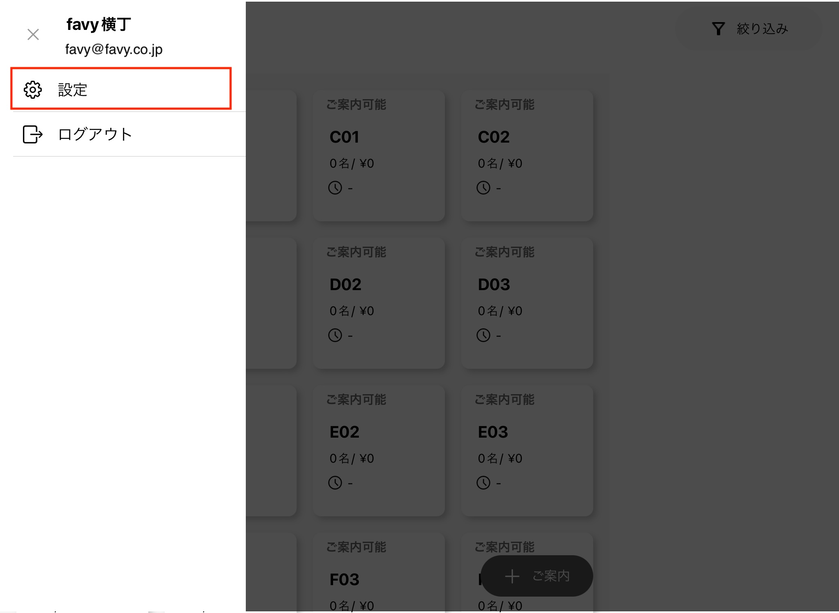Click the clock icon on table D03
The width and height of the screenshot is (839, 613).
coord(483,335)
